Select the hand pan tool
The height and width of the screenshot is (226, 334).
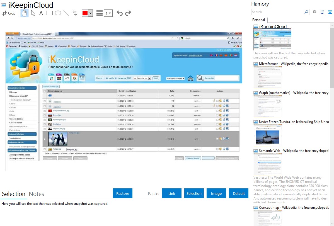point(24,13)
